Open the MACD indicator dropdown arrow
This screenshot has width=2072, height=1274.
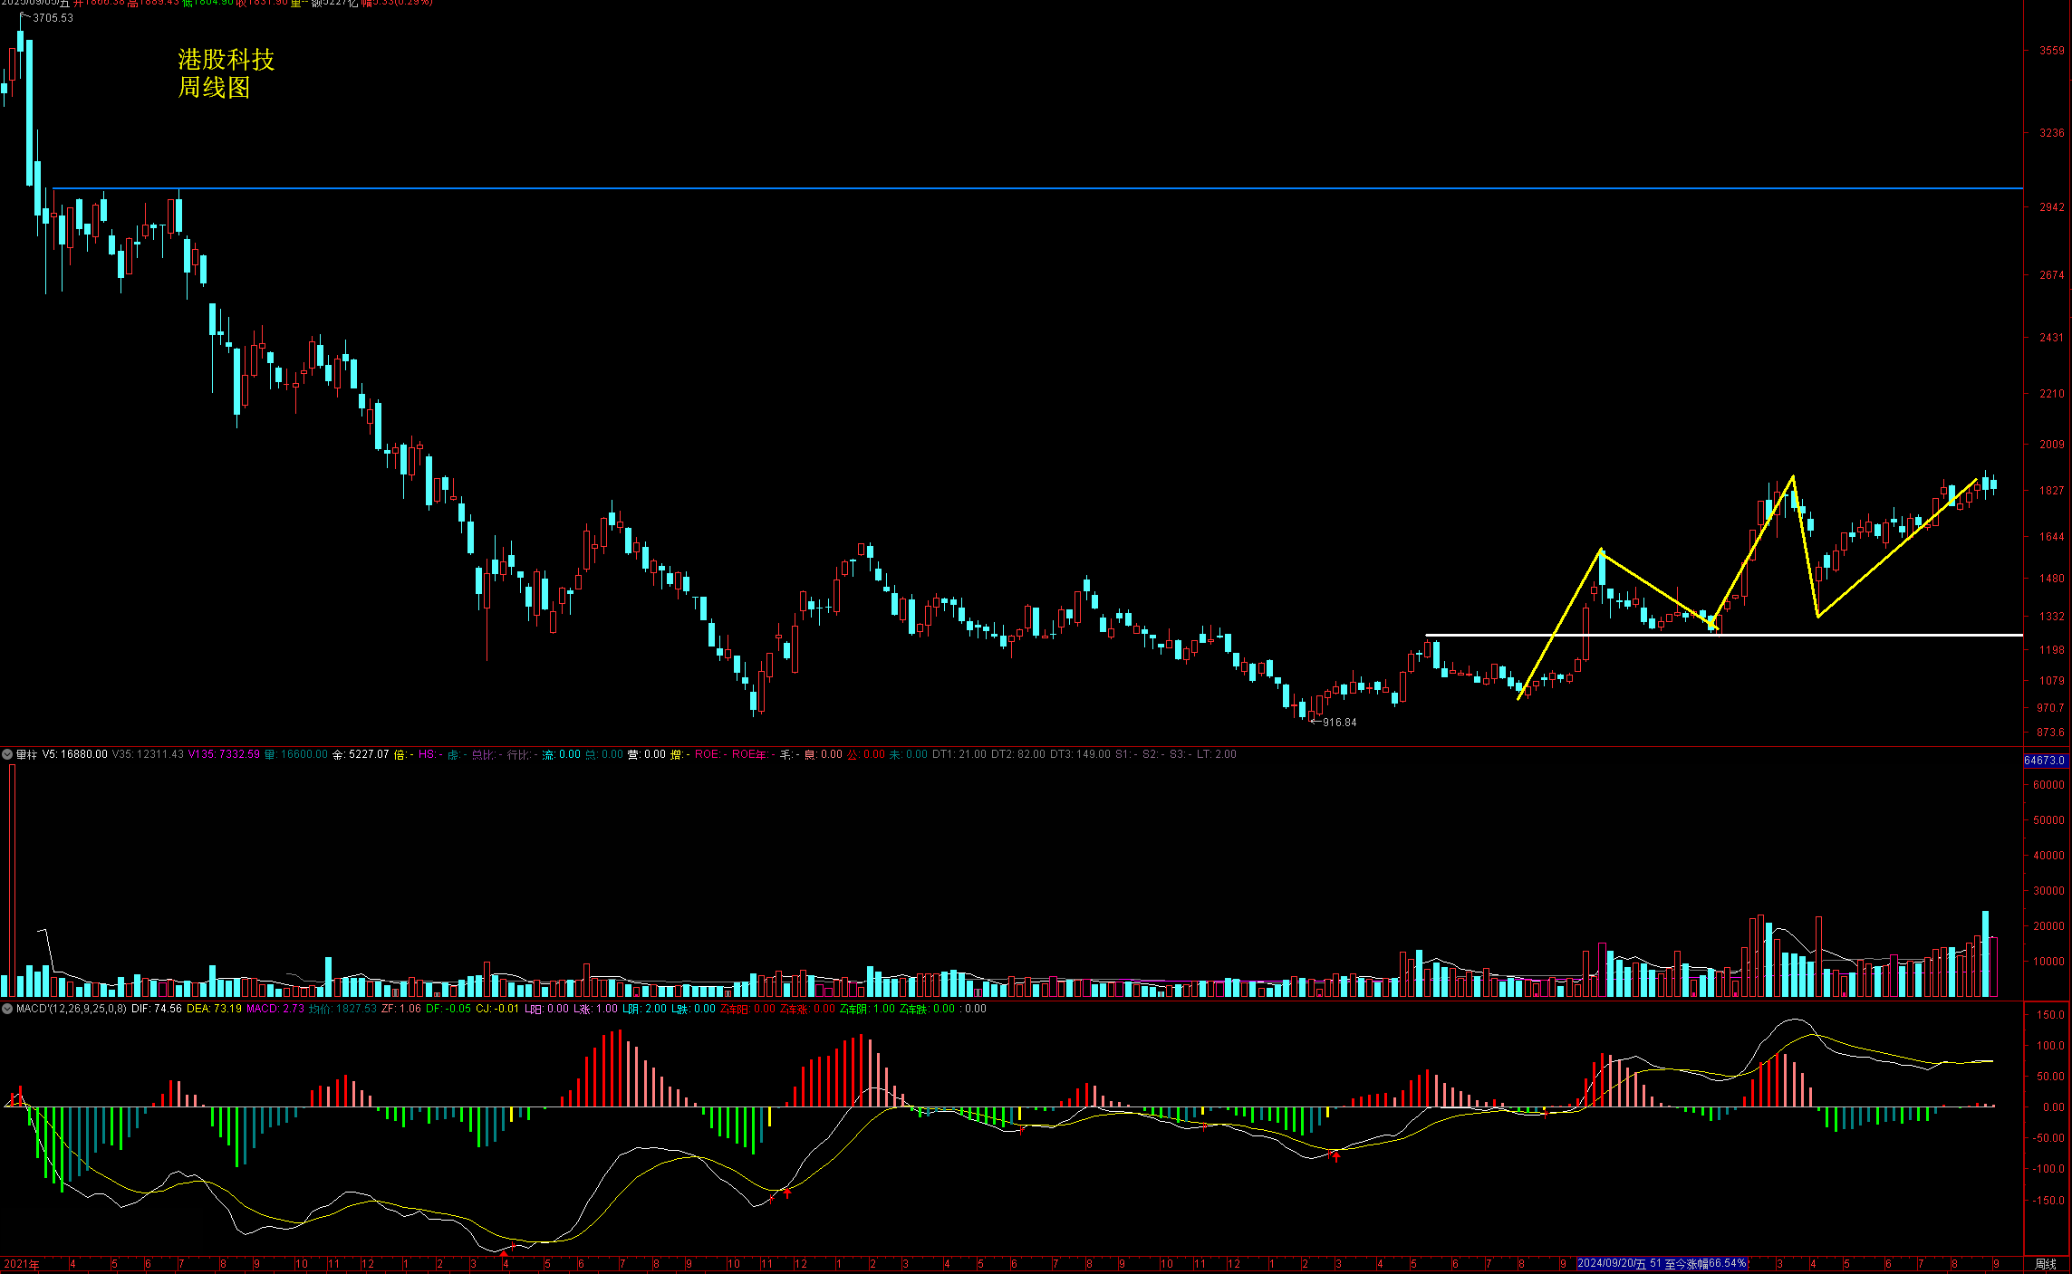[7, 1009]
